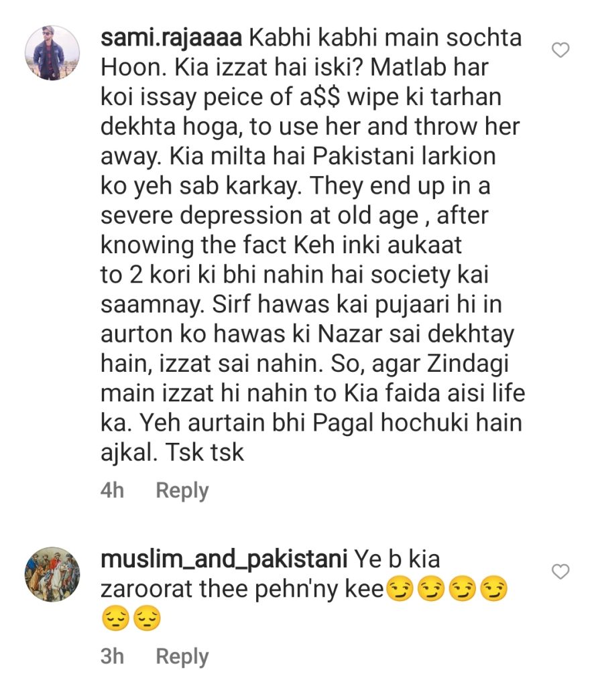Click the 'Kabhi kabhi main sochta' opening line
This screenshot has width=604, height=686.
point(385,38)
